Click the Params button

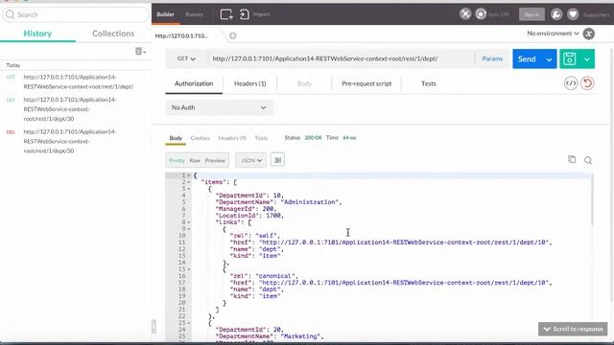pos(492,58)
